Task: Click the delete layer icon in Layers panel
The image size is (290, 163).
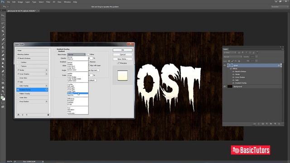Action: (279, 124)
